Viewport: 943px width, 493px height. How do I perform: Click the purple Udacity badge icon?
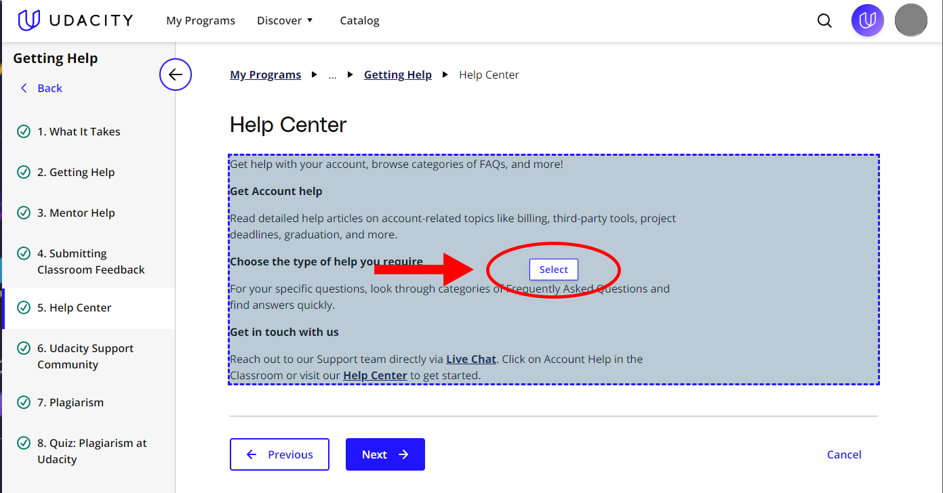pos(868,20)
